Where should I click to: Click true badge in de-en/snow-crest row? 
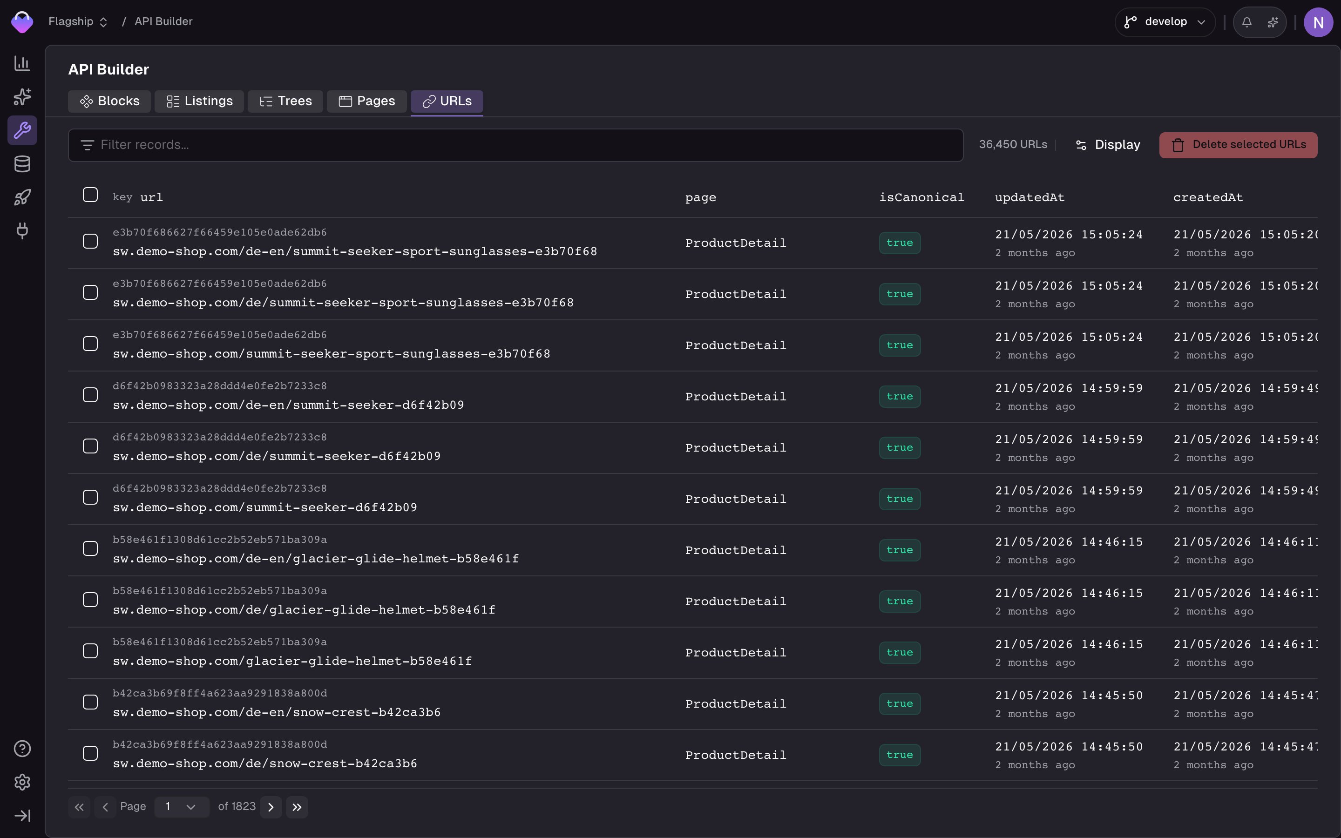click(x=900, y=704)
